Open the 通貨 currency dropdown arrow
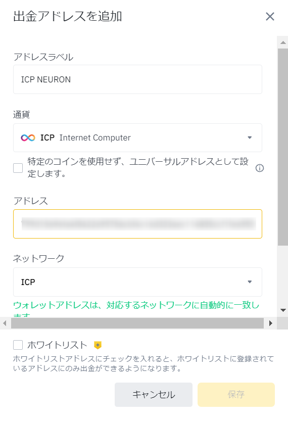This screenshot has height=421, width=288. pos(250,138)
